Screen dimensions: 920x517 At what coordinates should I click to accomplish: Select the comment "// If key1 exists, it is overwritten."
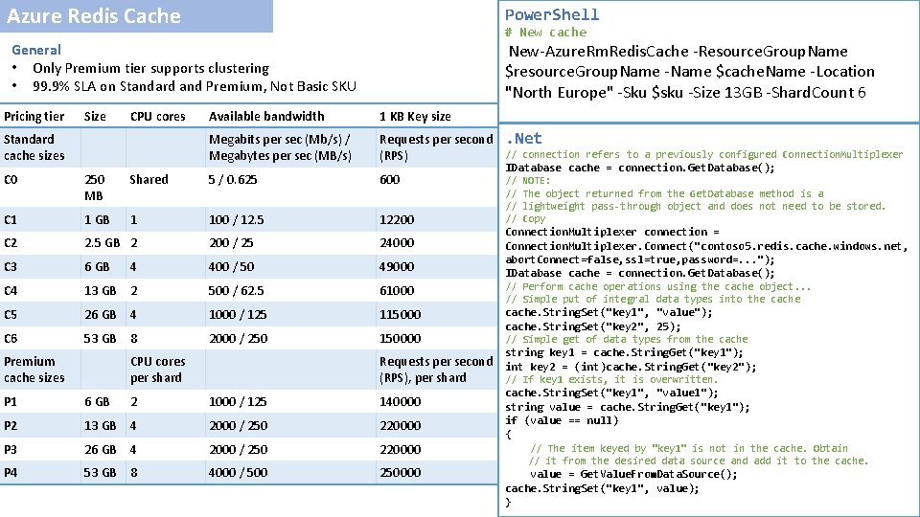(611, 379)
